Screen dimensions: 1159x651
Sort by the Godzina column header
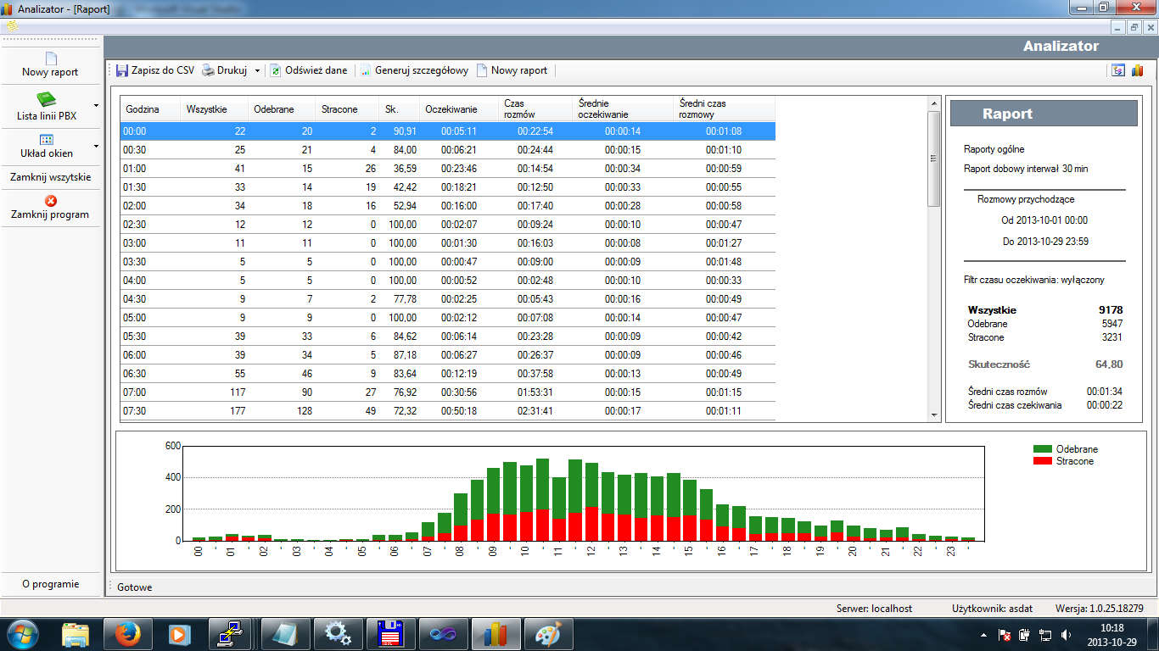[150, 109]
